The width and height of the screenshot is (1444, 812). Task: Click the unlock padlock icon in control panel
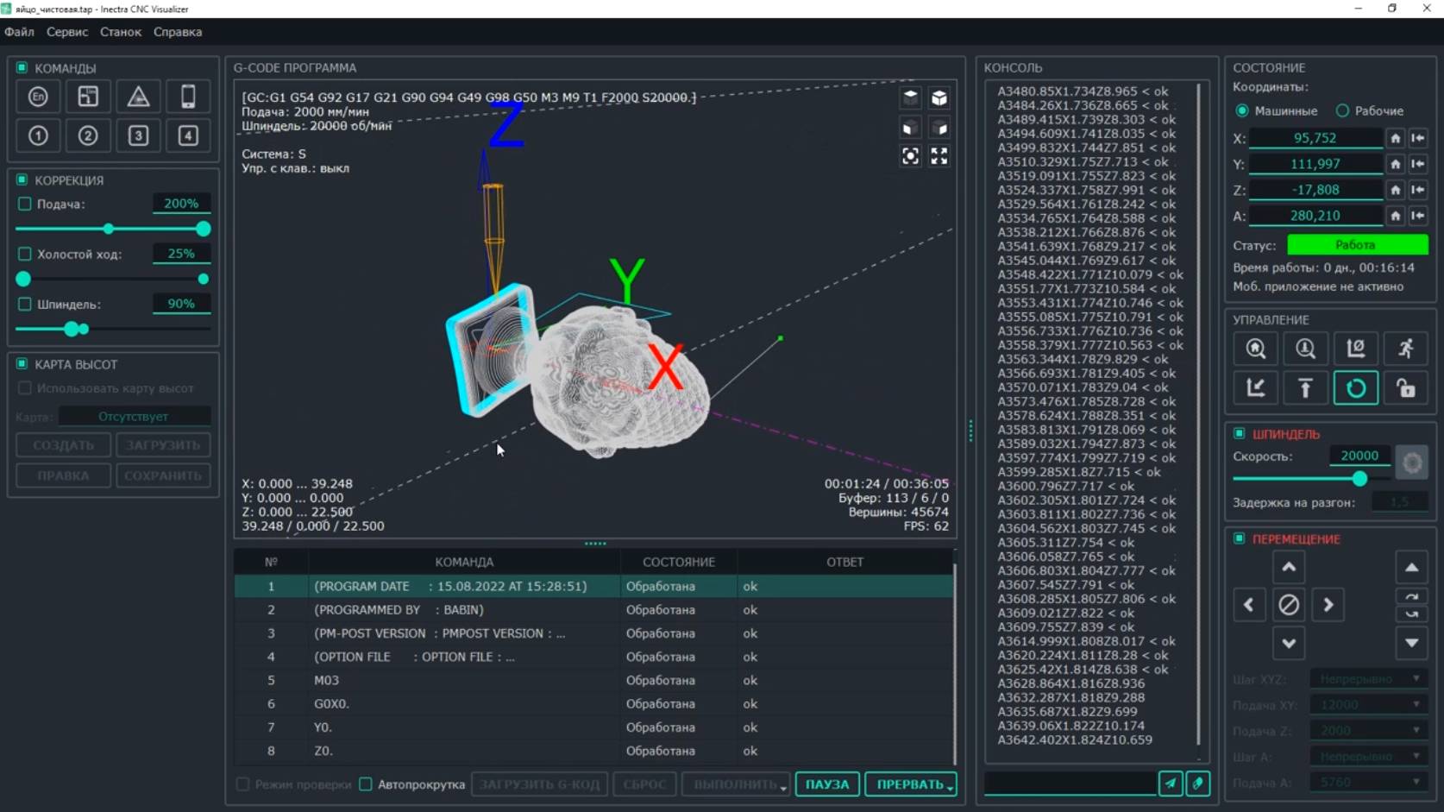pos(1406,387)
